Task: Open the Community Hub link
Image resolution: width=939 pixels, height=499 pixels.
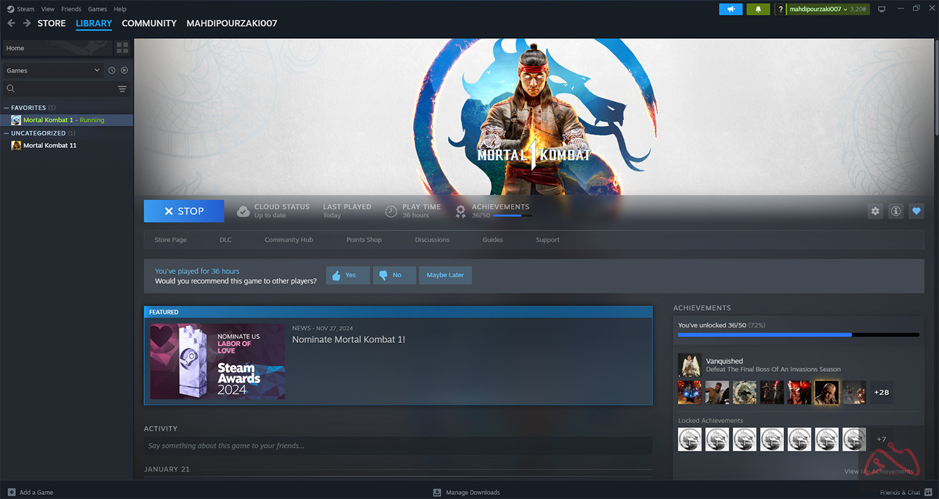Action: [x=288, y=240]
